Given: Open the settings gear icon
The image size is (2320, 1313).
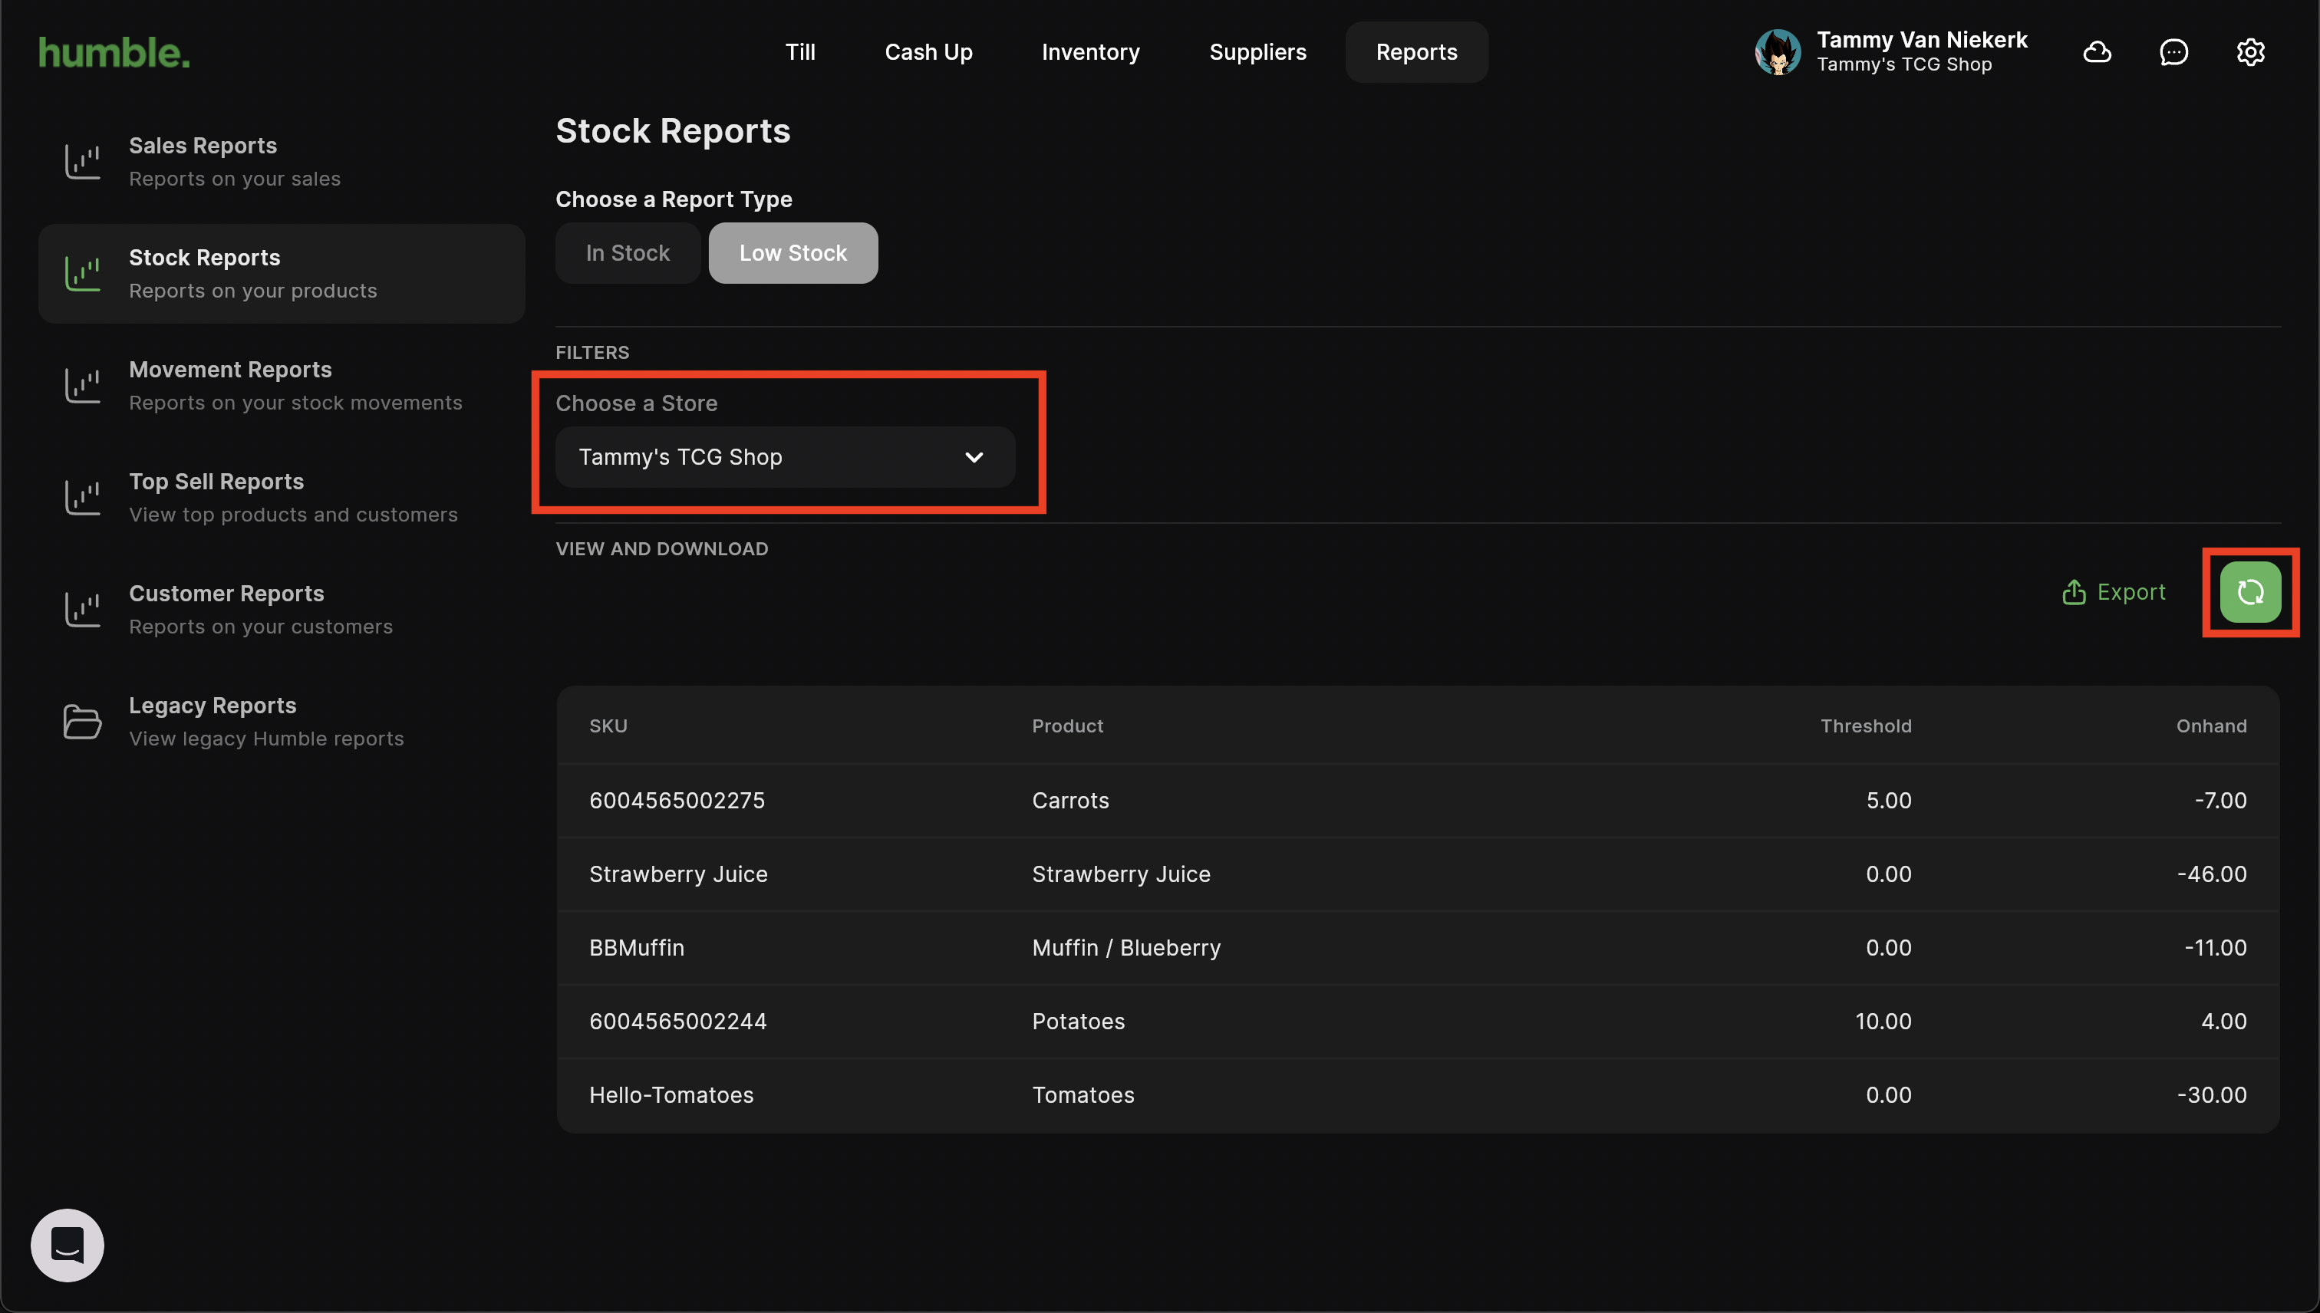Looking at the screenshot, I should click(x=2249, y=52).
